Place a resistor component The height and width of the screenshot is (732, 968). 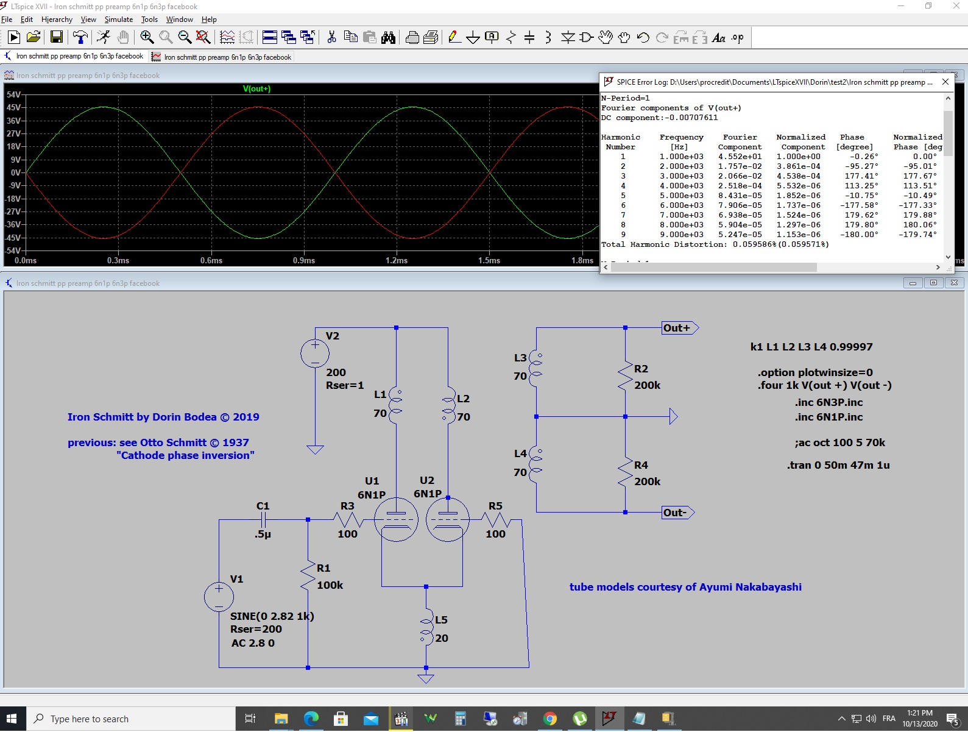[x=510, y=38]
